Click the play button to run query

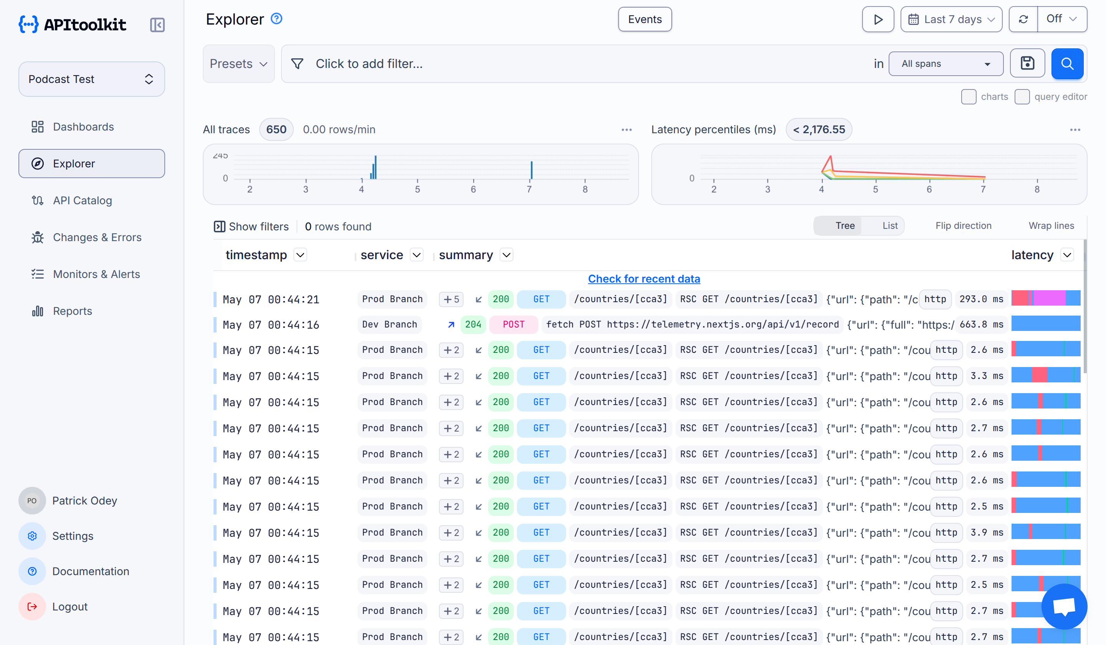coord(878,19)
